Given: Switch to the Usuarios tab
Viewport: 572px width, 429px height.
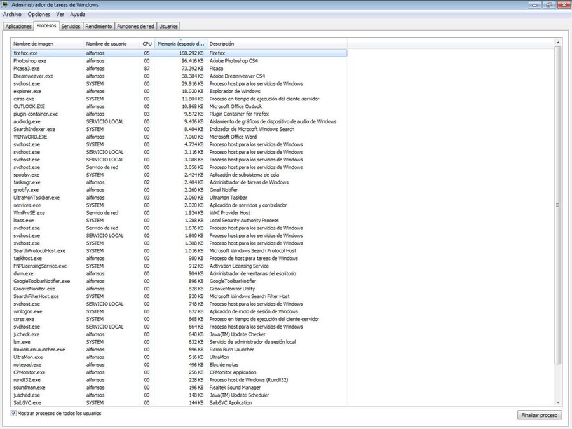Looking at the screenshot, I should tap(168, 27).
